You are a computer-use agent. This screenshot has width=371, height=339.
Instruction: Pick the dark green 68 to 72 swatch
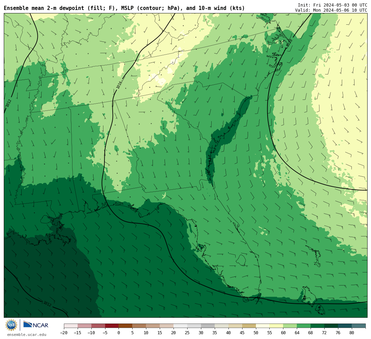point(317,326)
